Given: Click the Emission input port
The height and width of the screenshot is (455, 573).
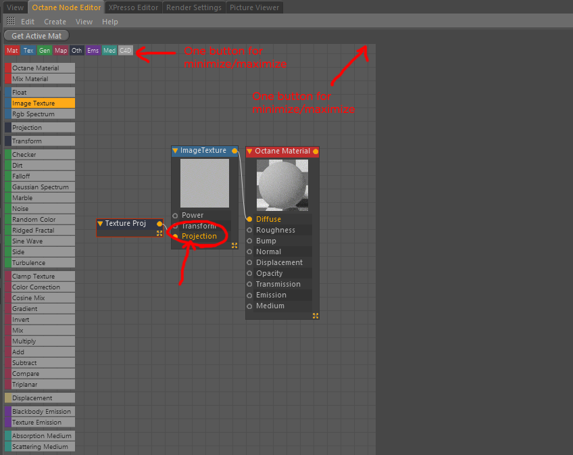Looking at the screenshot, I should coord(249,295).
